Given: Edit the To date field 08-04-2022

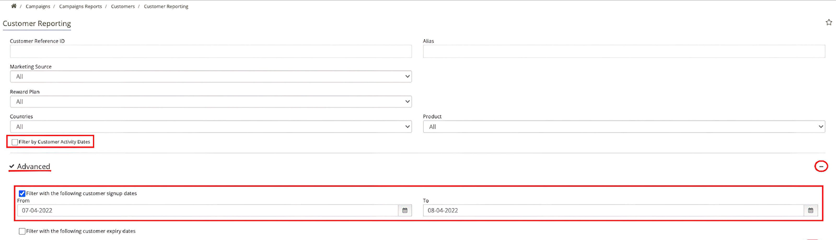Looking at the screenshot, I should 613,211.
